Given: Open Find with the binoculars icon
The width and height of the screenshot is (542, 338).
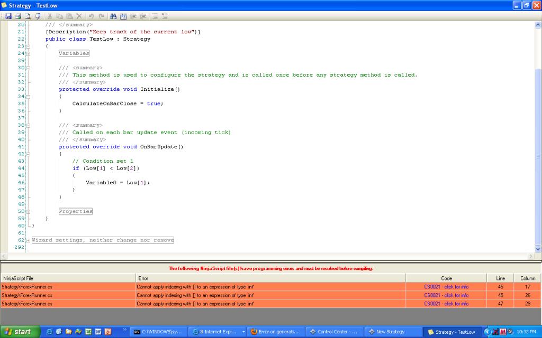Looking at the screenshot, I should [113, 16].
